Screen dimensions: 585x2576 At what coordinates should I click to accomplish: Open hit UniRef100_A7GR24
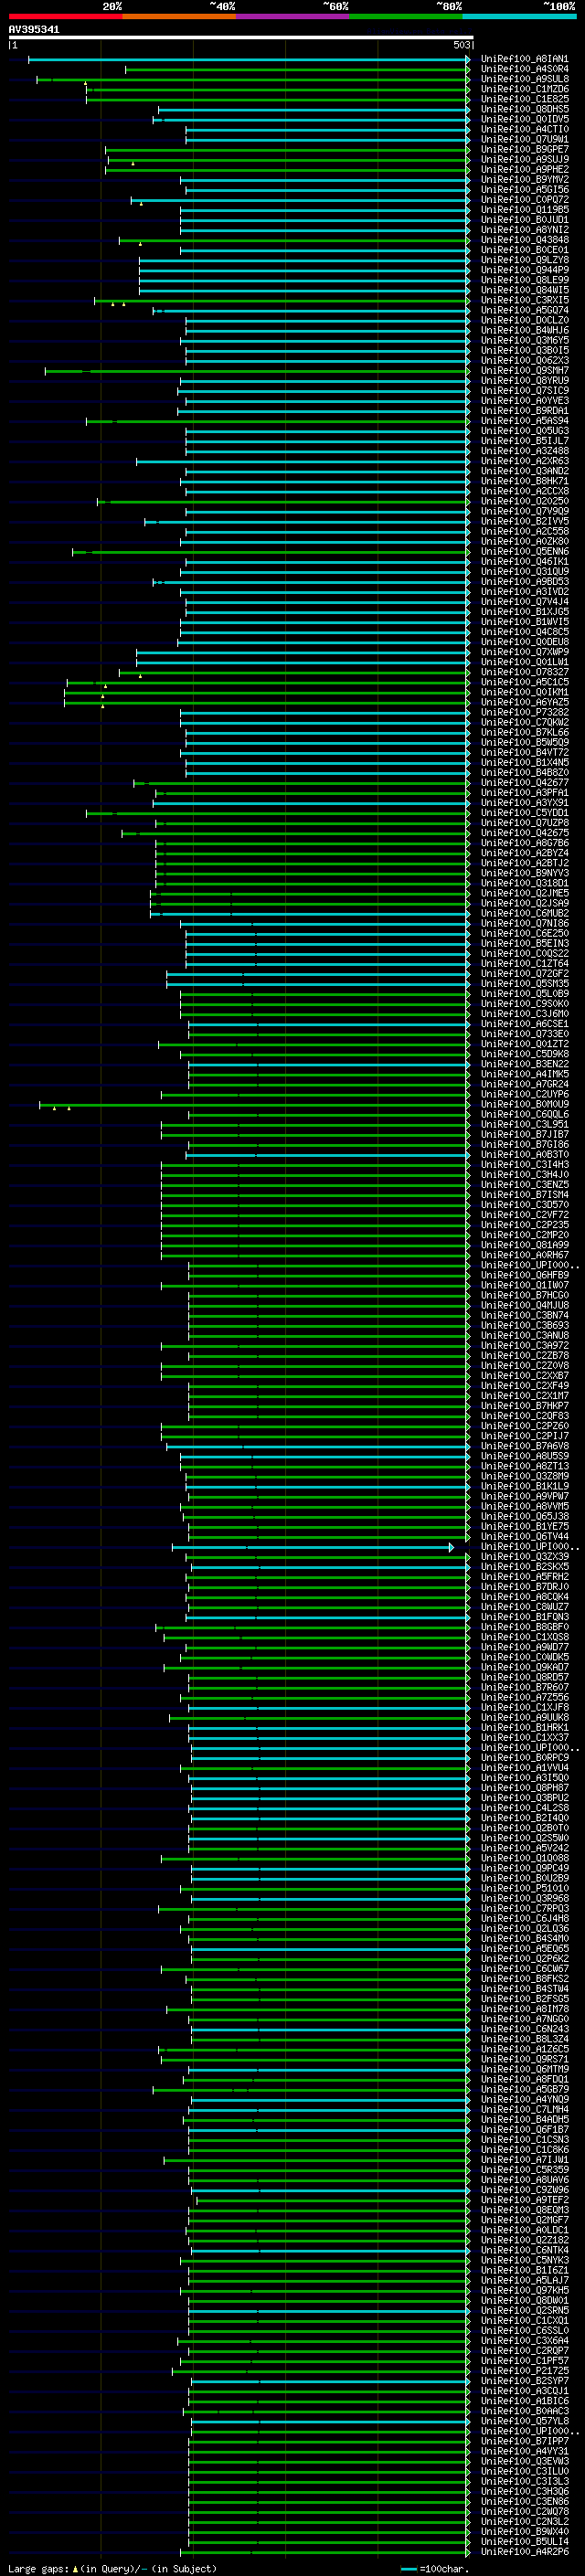coord(524,1085)
